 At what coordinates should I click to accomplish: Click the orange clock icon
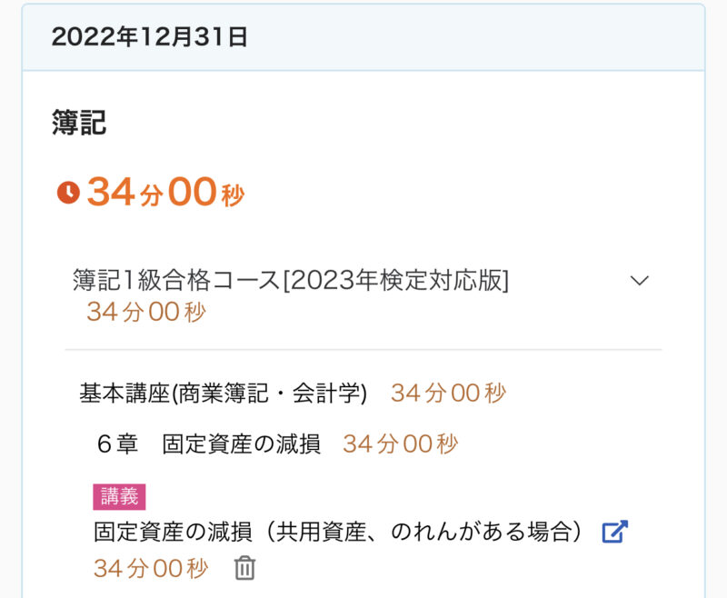coord(68,193)
